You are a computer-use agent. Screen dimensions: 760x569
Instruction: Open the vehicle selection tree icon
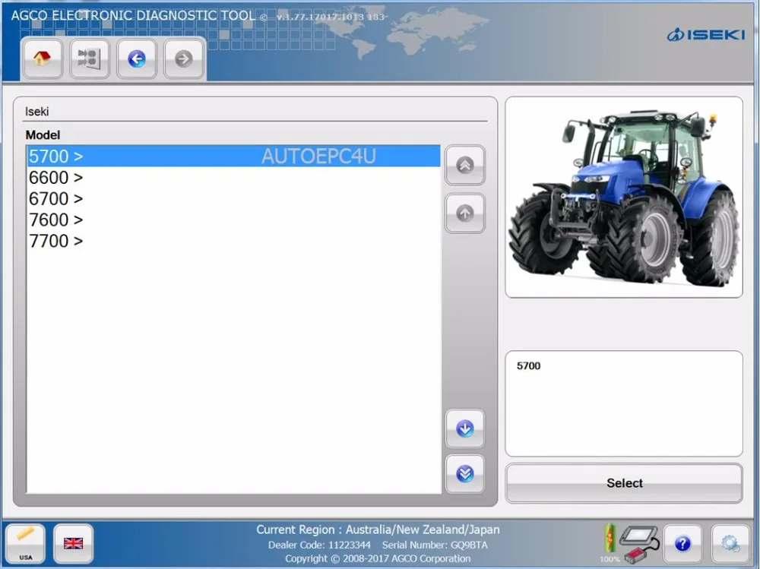pyautogui.click(x=89, y=58)
